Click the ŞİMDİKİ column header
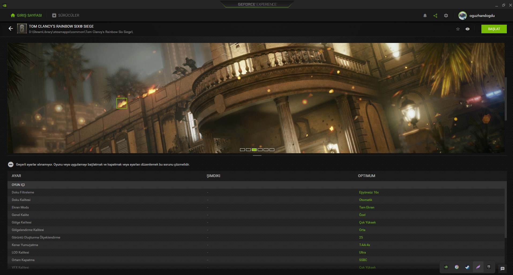Screen dimensions: 513x275 click(x=213, y=176)
